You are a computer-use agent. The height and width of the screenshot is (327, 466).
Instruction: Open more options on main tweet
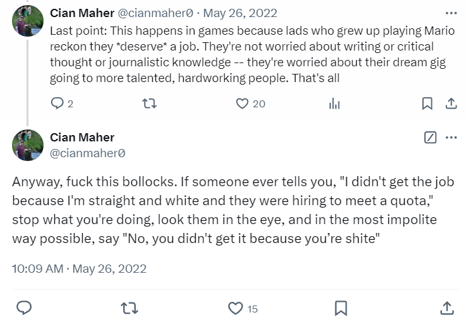pyautogui.click(x=451, y=137)
